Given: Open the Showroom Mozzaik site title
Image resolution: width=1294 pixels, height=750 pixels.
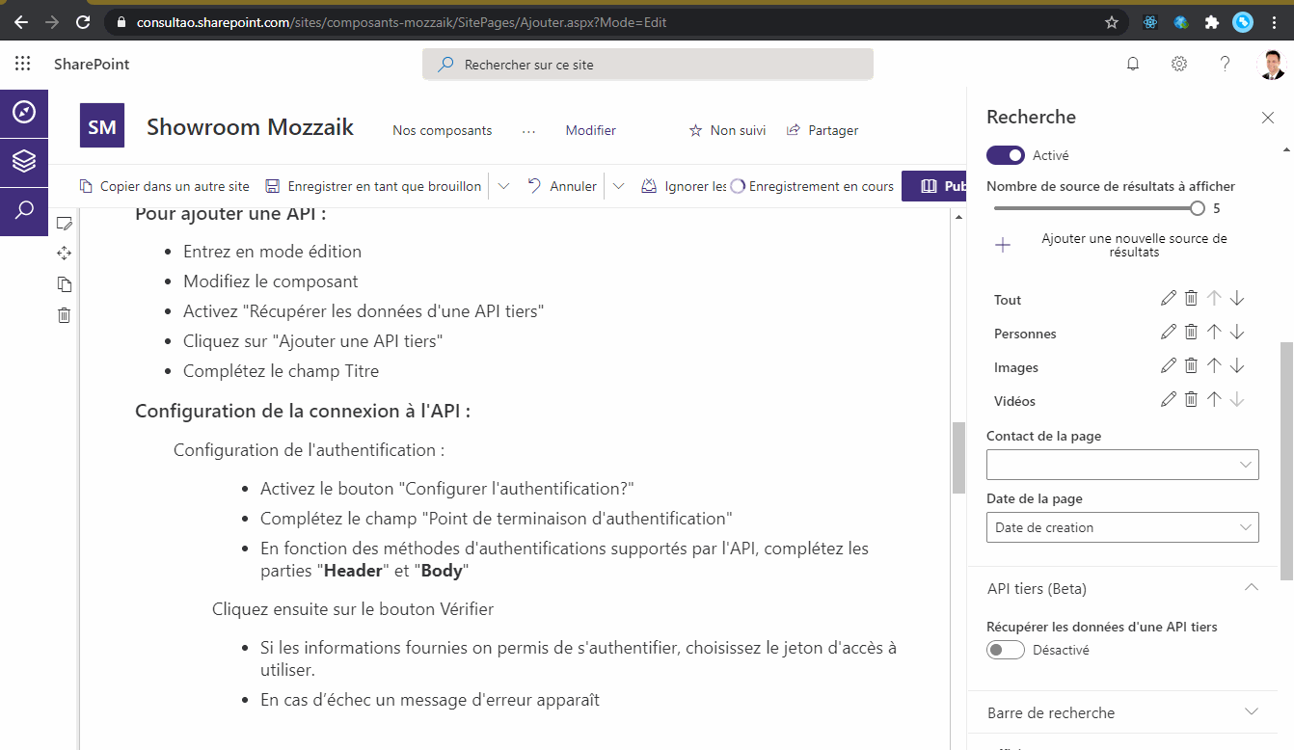Looking at the screenshot, I should 250,127.
